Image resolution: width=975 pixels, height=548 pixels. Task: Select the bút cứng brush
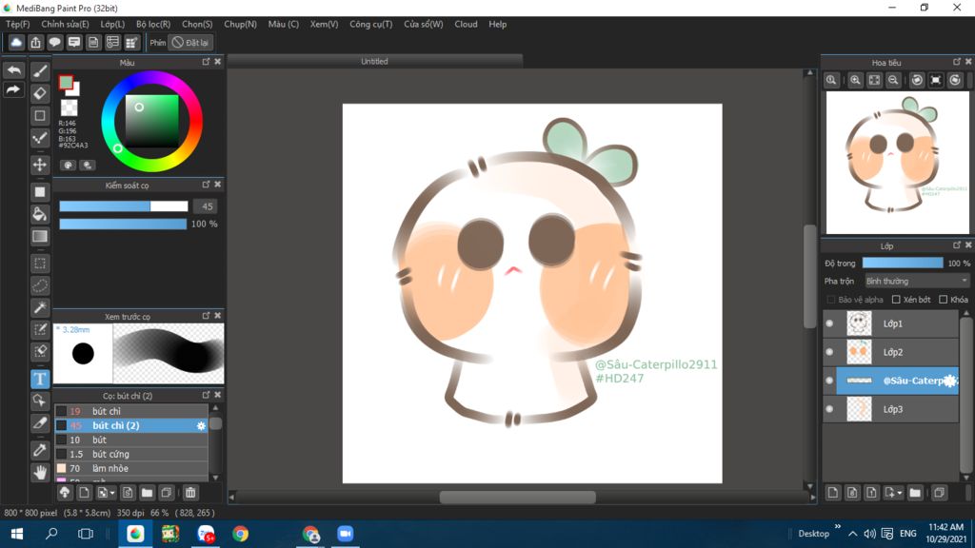point(131,454)
